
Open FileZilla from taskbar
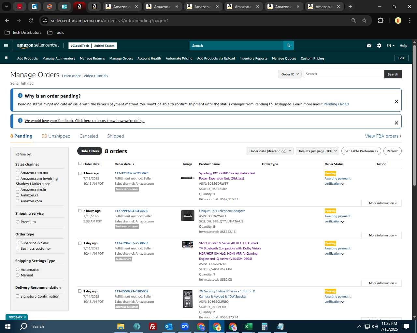click(152, 326)
